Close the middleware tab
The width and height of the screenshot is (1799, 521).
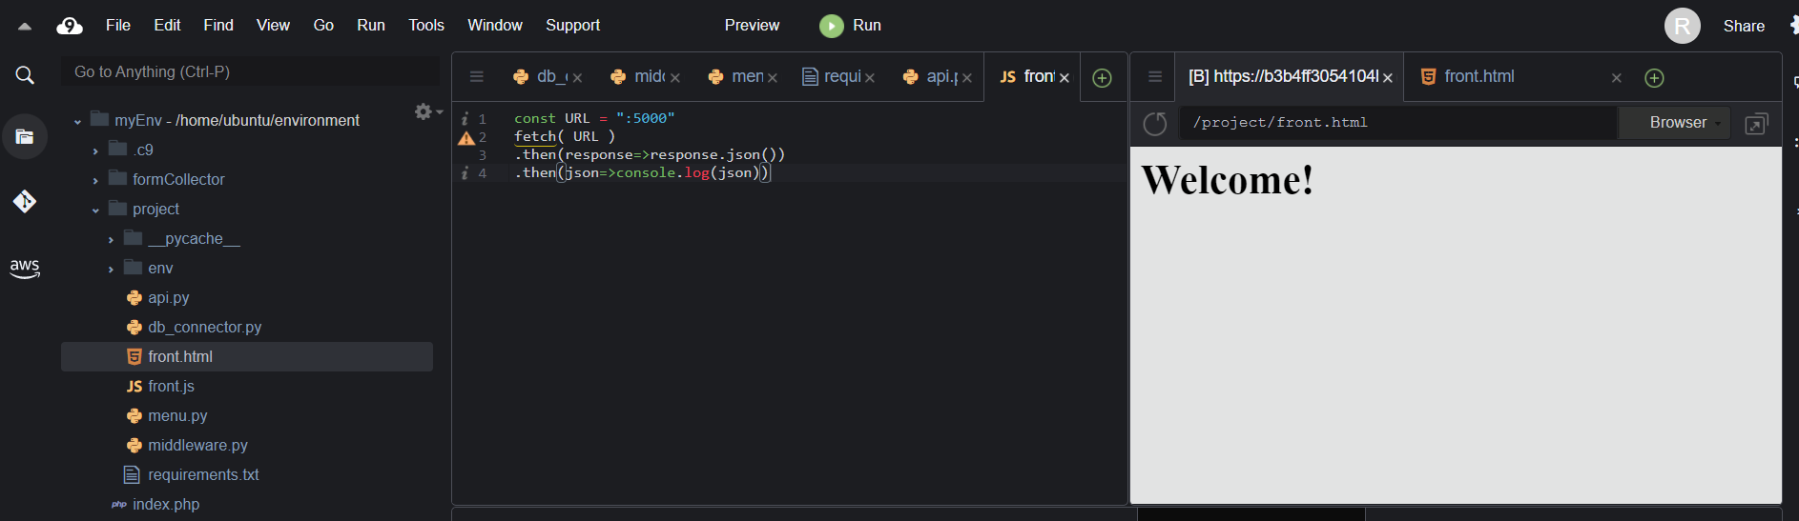pyautogui.click(x=675, y=78)
